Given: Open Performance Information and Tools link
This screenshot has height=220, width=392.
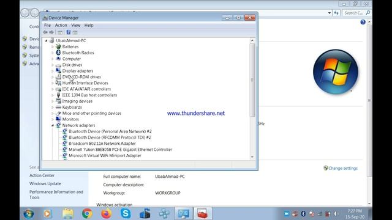Looking at the screenshot, I should pyautogui.click(x=56, y=194).
